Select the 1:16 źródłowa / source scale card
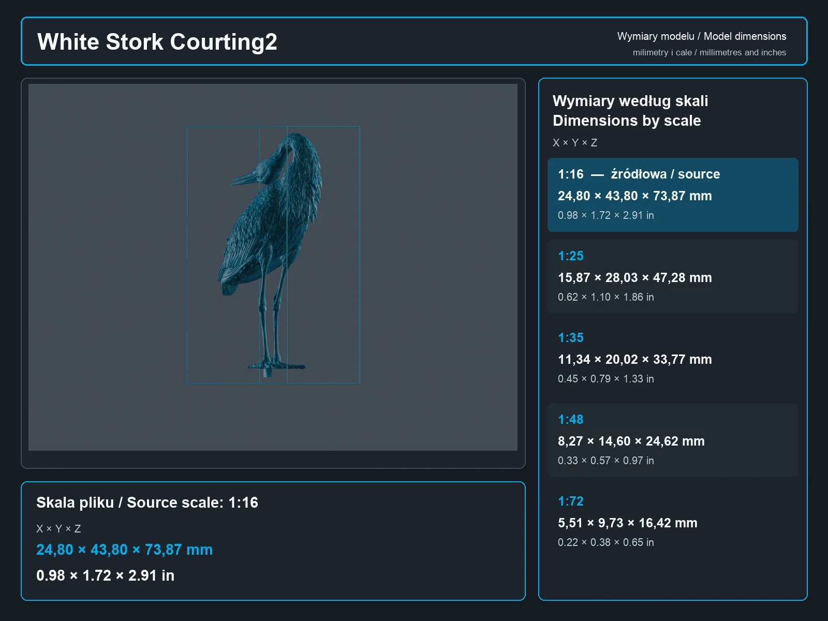 click(x=673, y=195)
